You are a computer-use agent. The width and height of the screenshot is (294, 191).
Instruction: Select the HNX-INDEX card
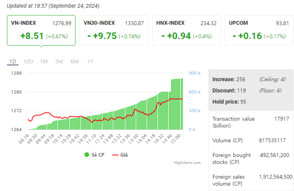(x=186, y=30)
